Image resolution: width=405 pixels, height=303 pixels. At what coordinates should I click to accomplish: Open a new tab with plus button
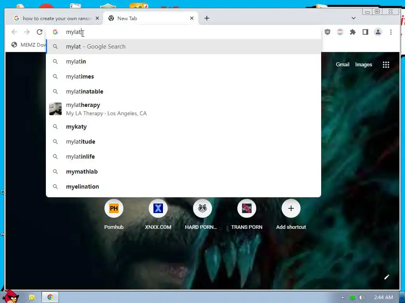pyautogui.click(x=206, y=18)
